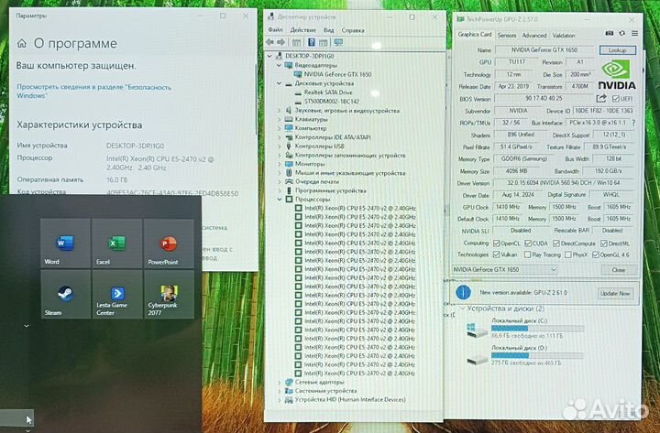Toggle the OpenCL checkbox
This screenshot has height=433, width=660.
(x=496, y=244)
